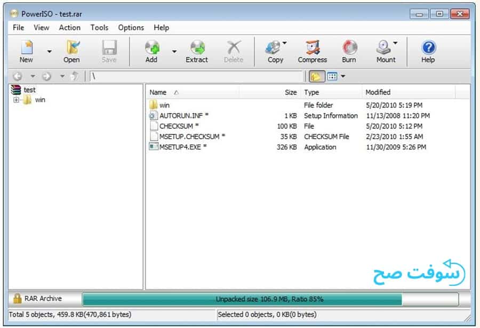The height and width of the screenshot is (328, 480).
Task: Click the MSETUP.CHECKSUM file icon
Action: coord(154,137)
